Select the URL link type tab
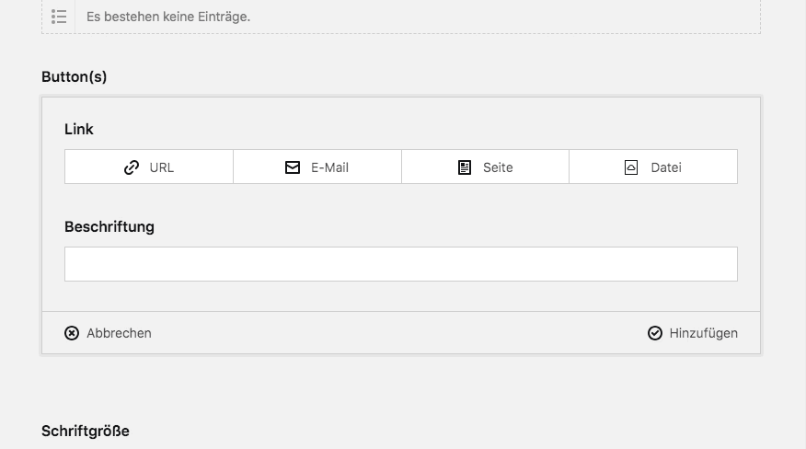 click(x=149, y=167)
